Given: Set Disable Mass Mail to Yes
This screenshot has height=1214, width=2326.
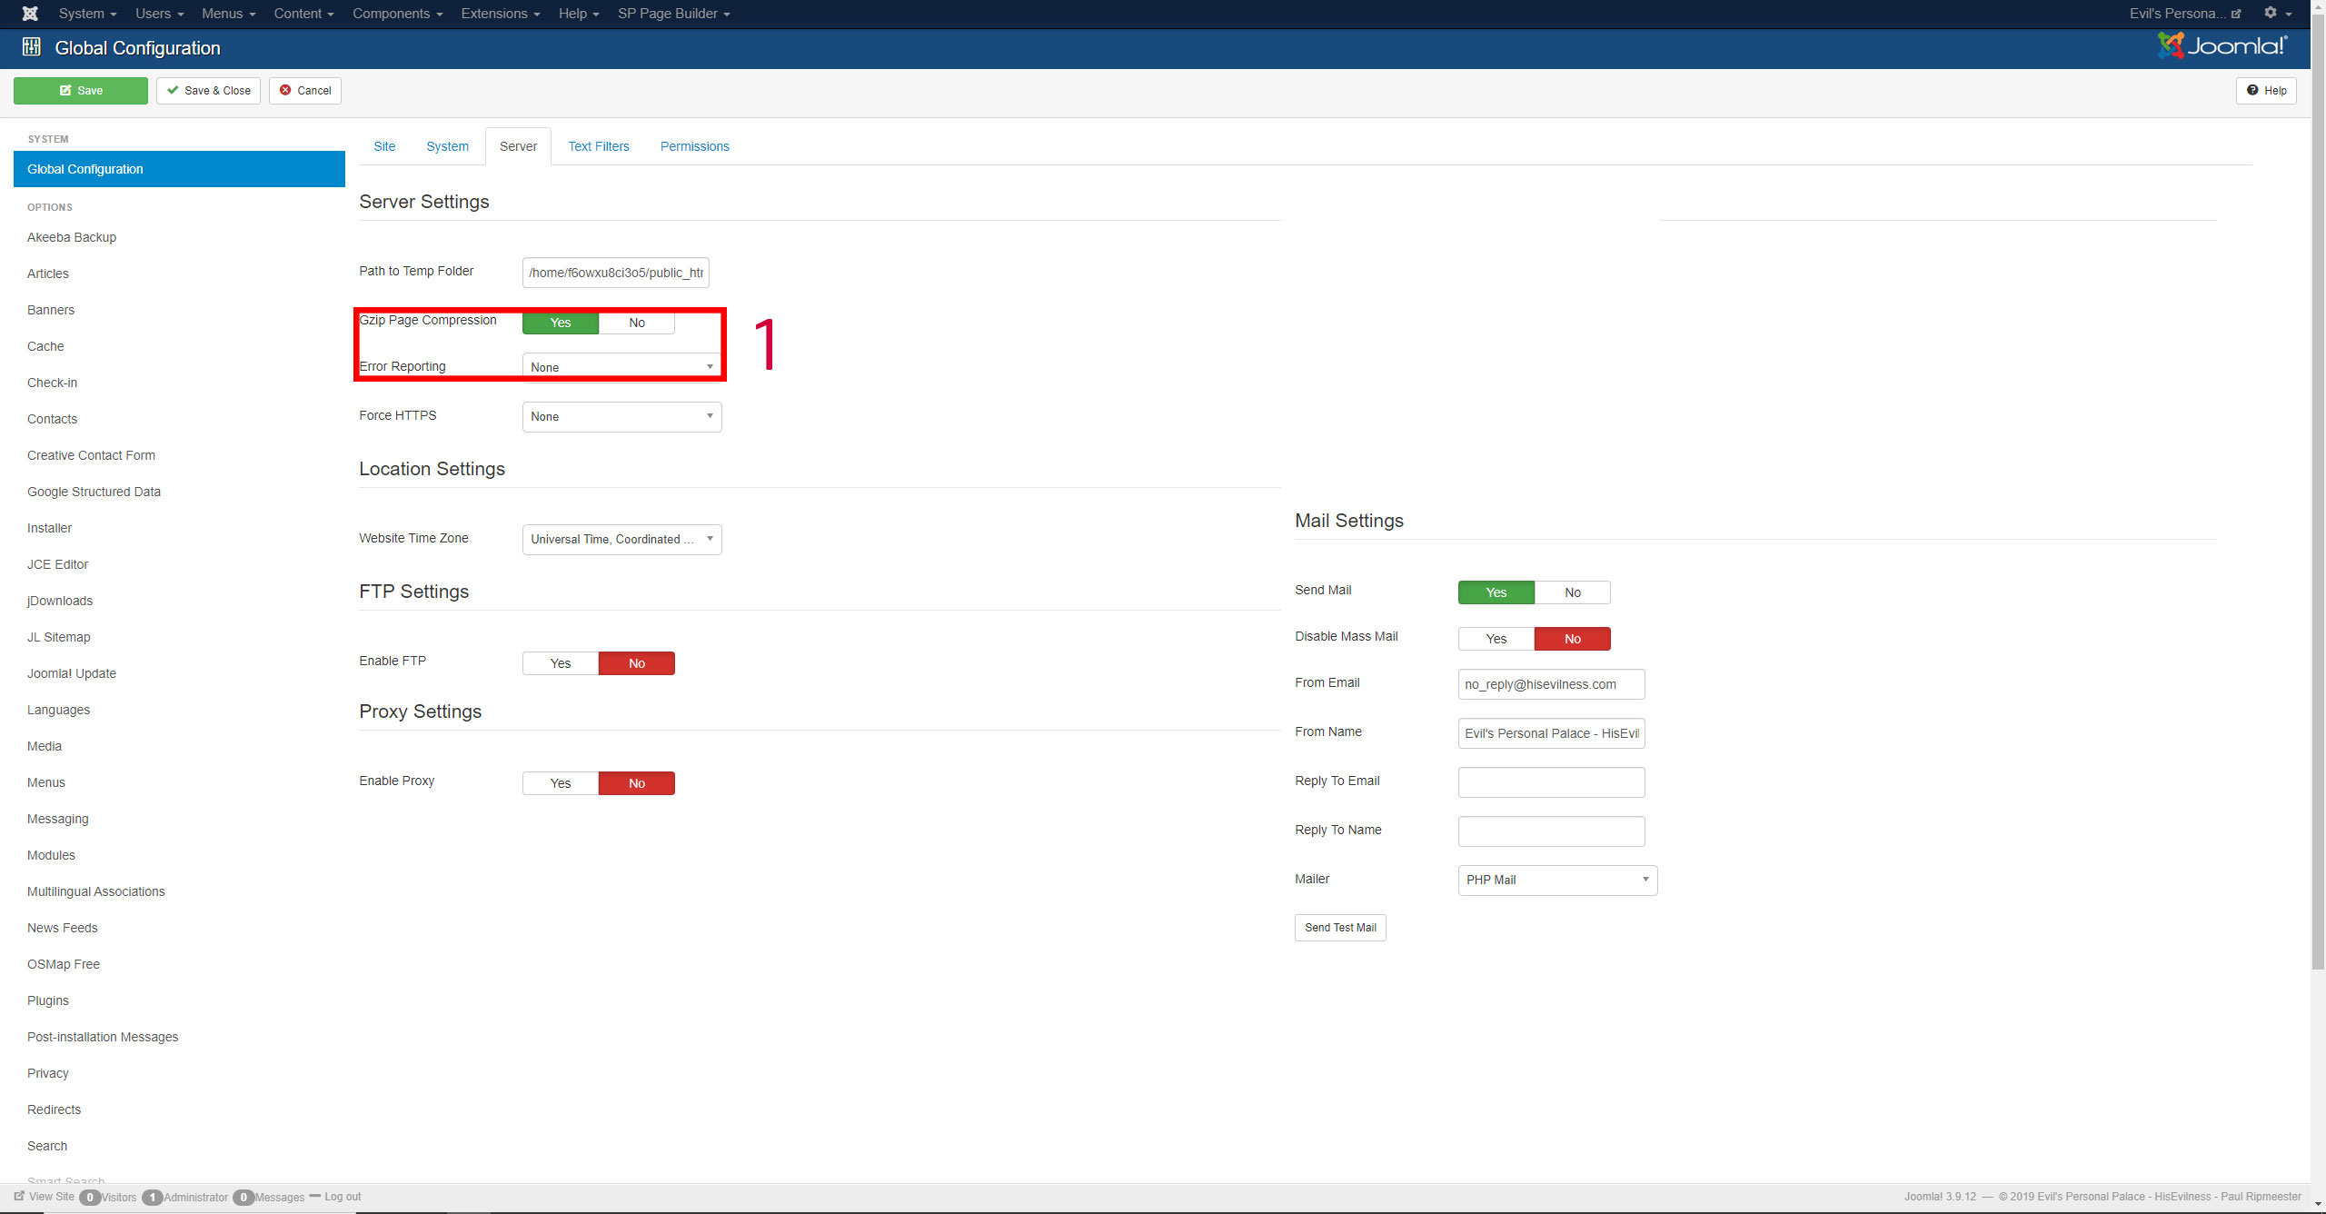Looking at the screenshot, I should (x=1496, y=639).
